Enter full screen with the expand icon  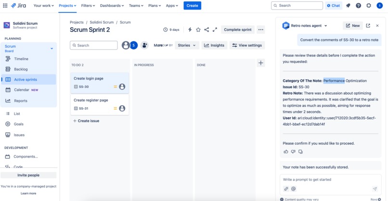pos(215,30)
